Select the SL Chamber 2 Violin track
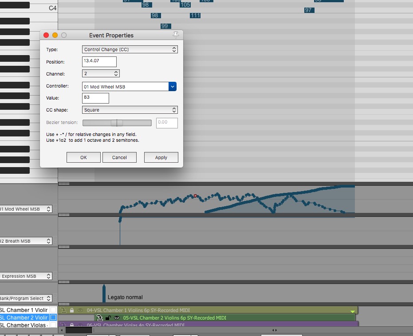Image resolution: width=413 pixels, height=336 pixels. coord(24,317)
